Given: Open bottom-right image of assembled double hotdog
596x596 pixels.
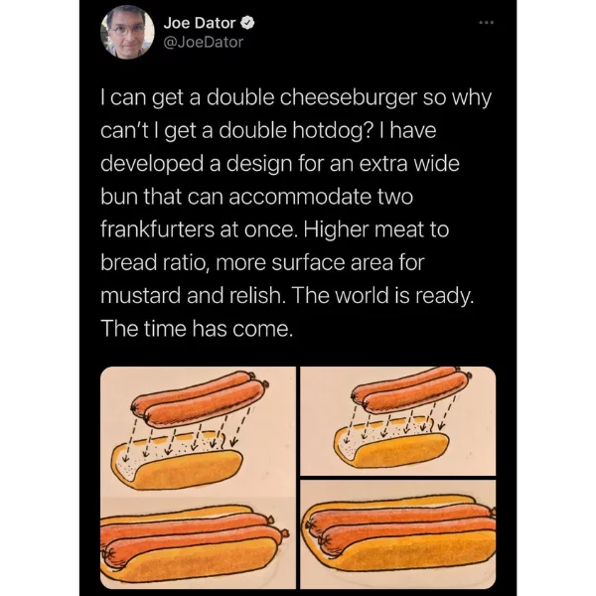Looking at the screenshot, I should pos(398,534).
